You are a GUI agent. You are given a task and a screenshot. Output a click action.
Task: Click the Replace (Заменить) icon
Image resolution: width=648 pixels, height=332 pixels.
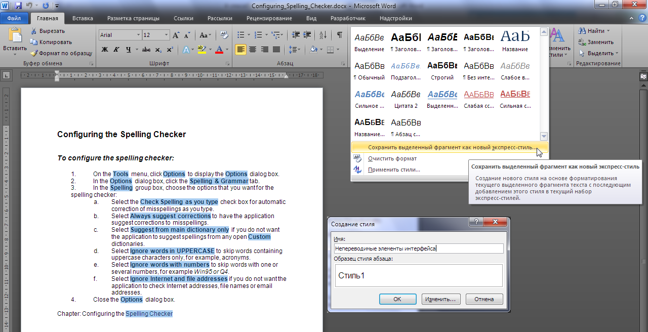point(582,42)
